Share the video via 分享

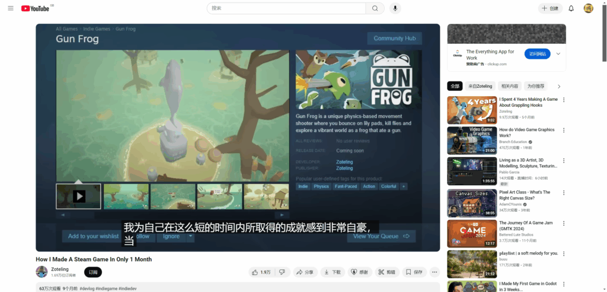305,272
